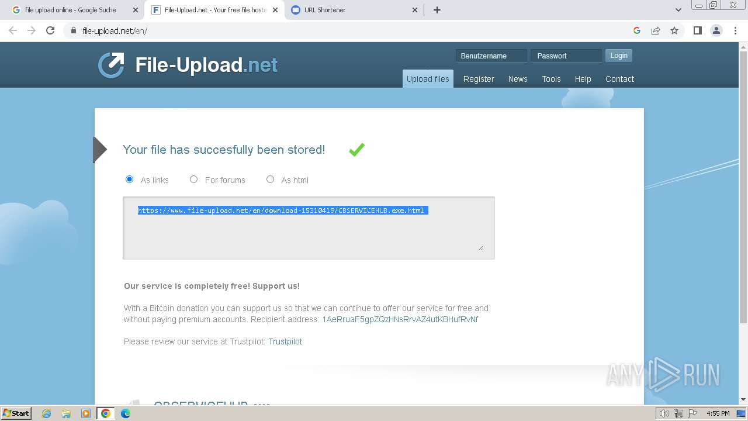Click the address bar URL
The height and width of the screenshot is (421, 748).
[115, 30]
